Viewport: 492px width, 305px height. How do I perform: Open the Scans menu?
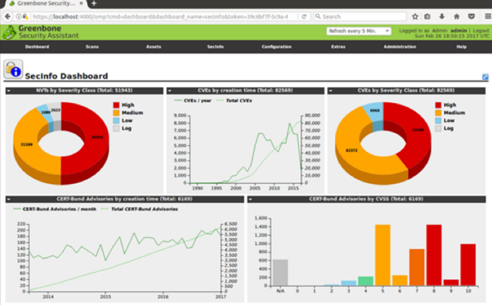(x=92, y=47)
